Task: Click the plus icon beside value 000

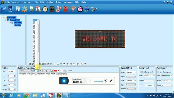Action: point(68,64)
